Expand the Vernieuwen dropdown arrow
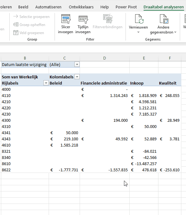This screenshot has width=186, height=215. [x=138, y=32]
